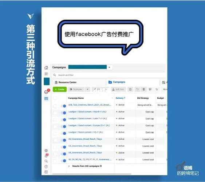The height and width of the screenshot is (182, 205).
Task: Toggle off A/B_Test_Creatives_March_2021 campaign
Action: click(x=64, y=106)
